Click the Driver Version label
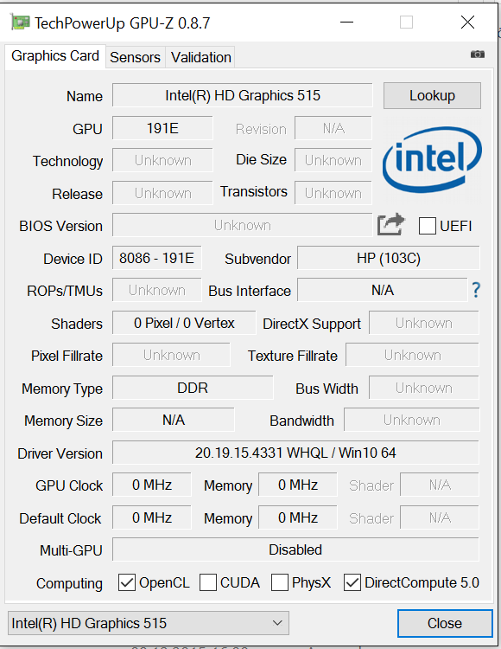The height and width of the screenshot is (649, 501). 60,453
